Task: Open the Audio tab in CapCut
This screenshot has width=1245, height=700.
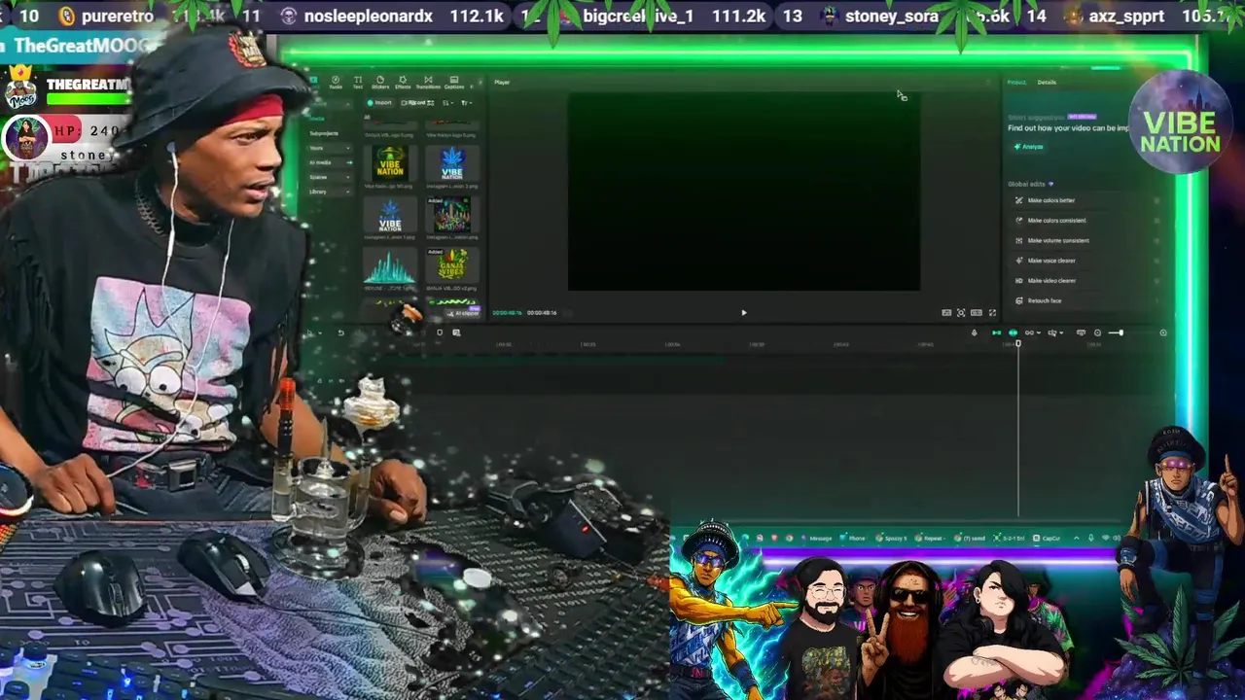Action: pyautogui.click(x=336, y=83)
